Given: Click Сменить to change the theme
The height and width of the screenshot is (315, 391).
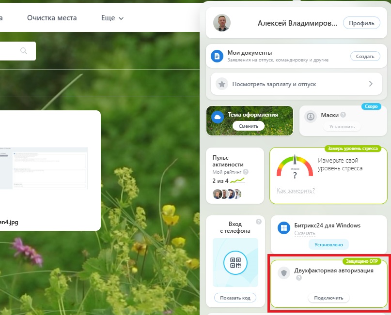Looking at the screenshot, I should pyautogui.click(x=249, y=126).
